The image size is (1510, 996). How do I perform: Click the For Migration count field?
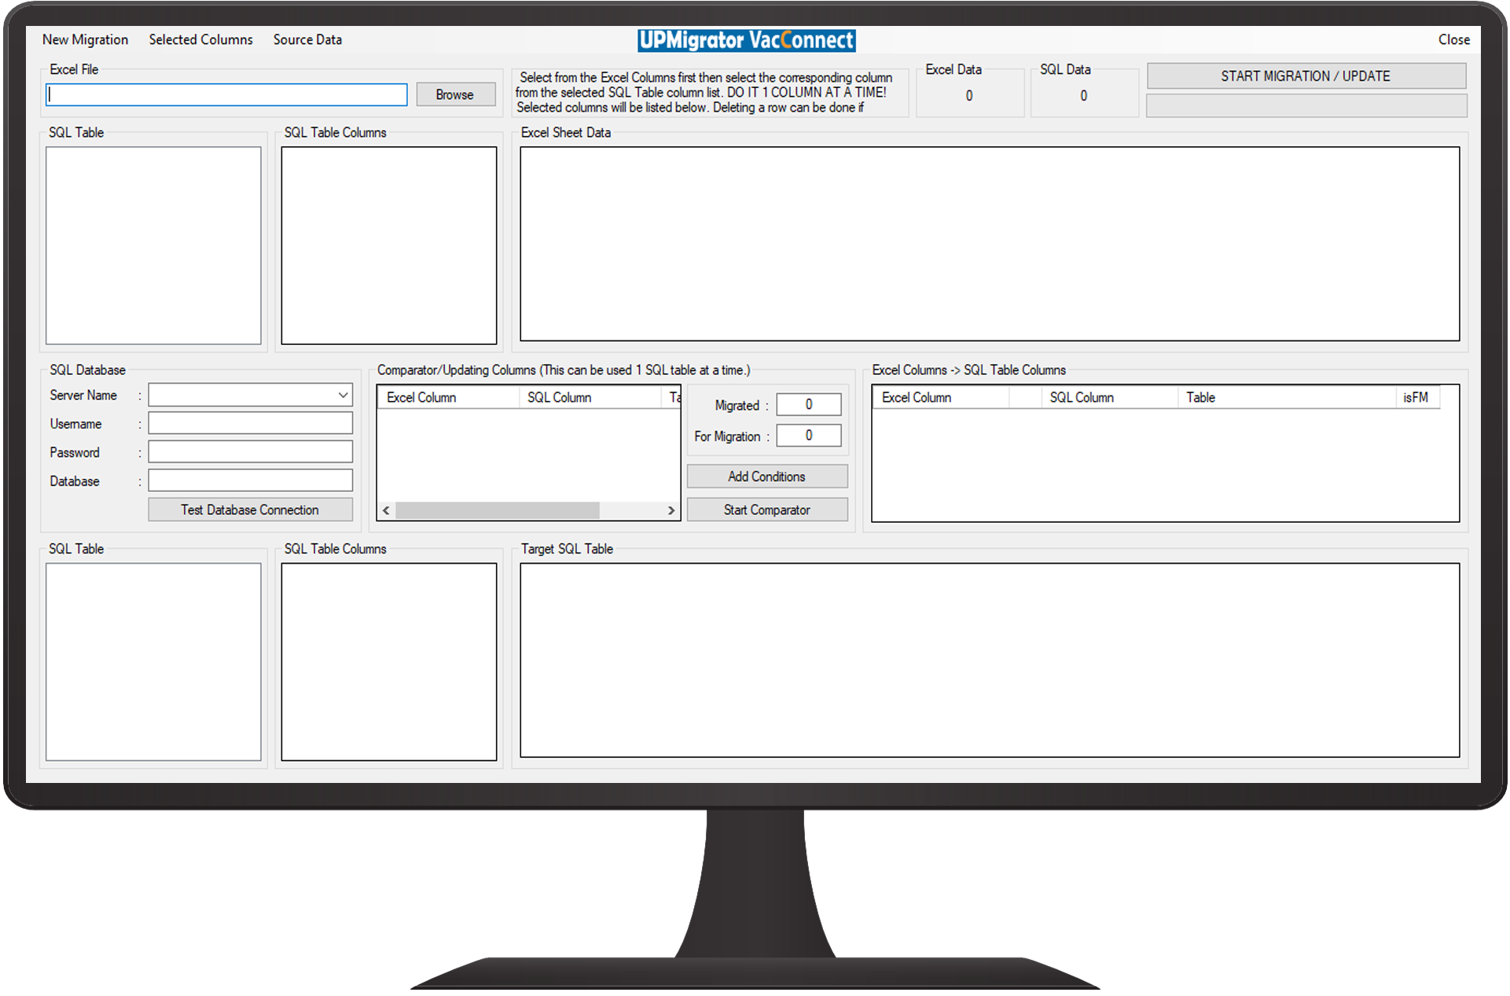point(809,435)
